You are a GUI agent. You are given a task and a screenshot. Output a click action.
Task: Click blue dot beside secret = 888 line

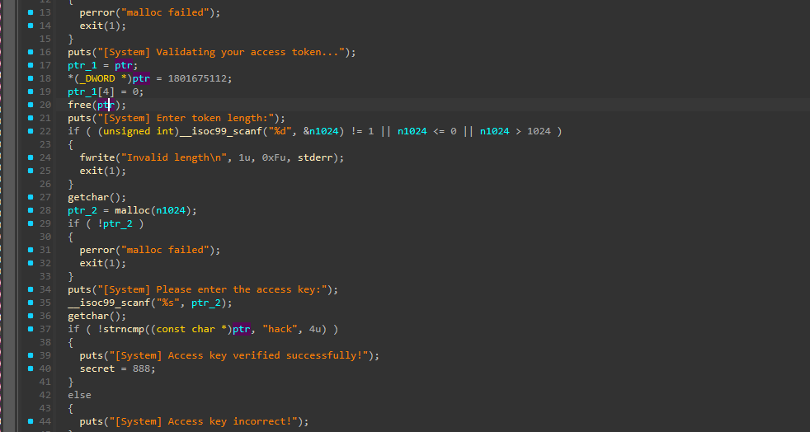31,369
